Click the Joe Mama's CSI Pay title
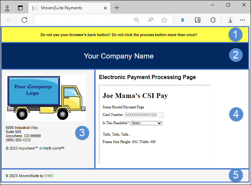251x185 pixels. point(135,96)
